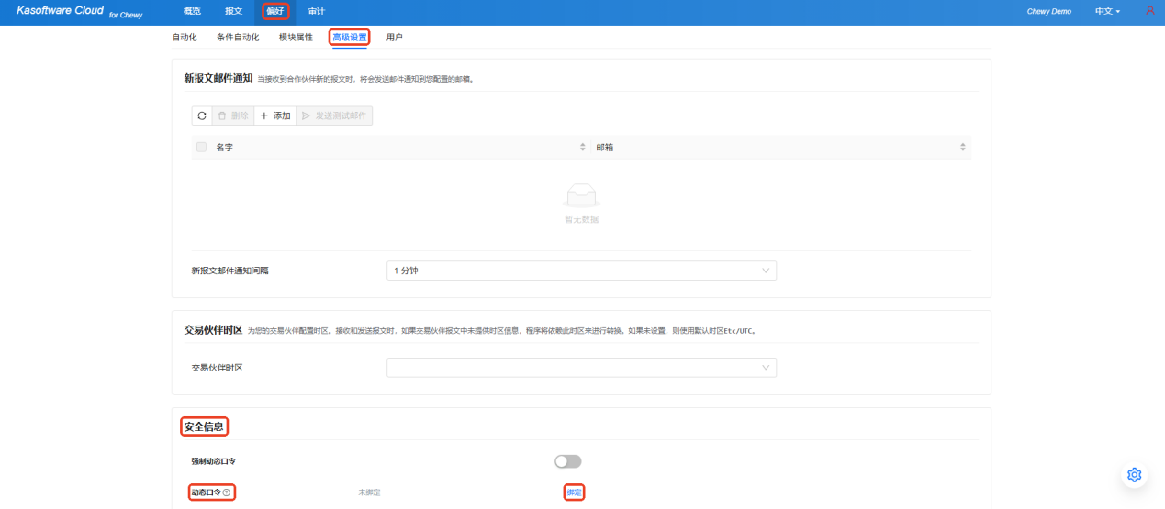Click the Kasoftware Cloud logo
1165x509 pixels.
[x=61, y=11]
